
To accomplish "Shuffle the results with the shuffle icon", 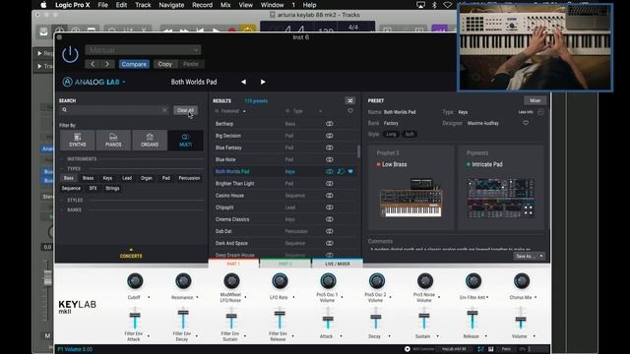I will tap(350, 100).
